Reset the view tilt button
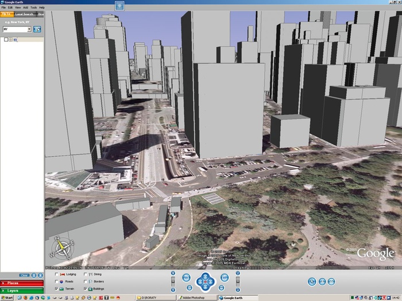Viewport: 402px width, 301px height. point(222,288)
